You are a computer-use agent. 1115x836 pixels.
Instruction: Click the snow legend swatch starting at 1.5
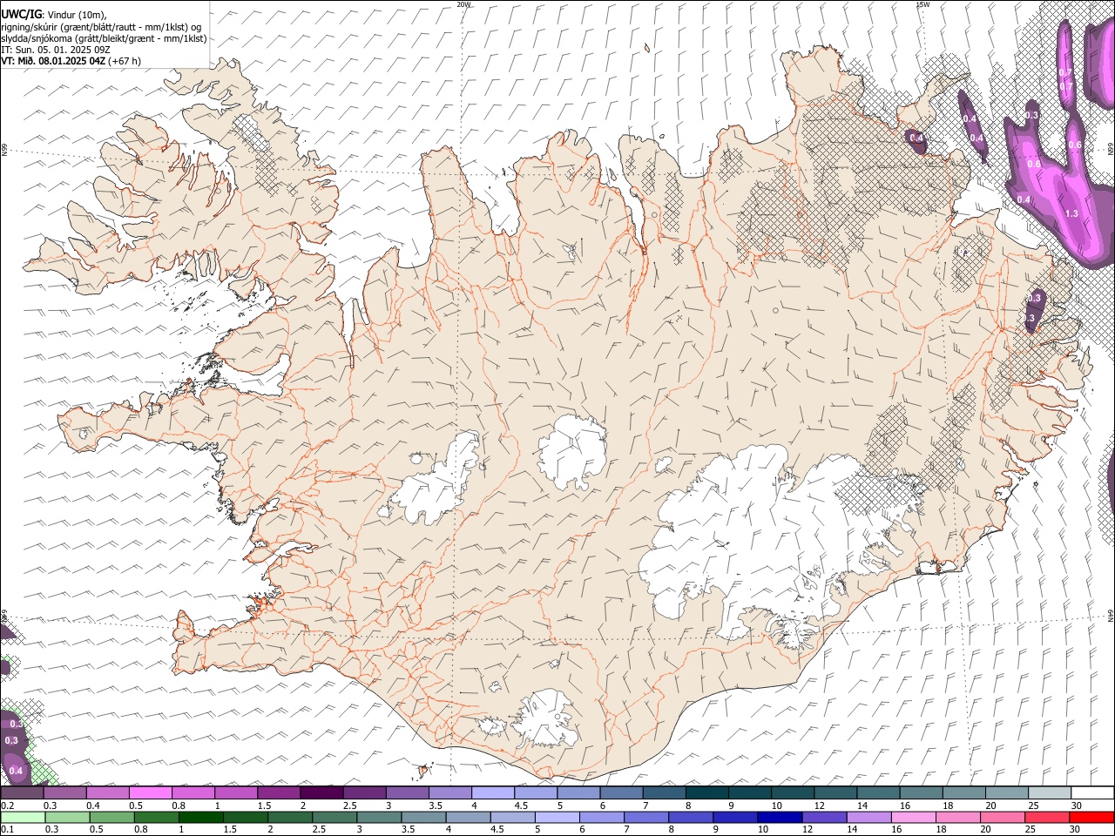279,792
